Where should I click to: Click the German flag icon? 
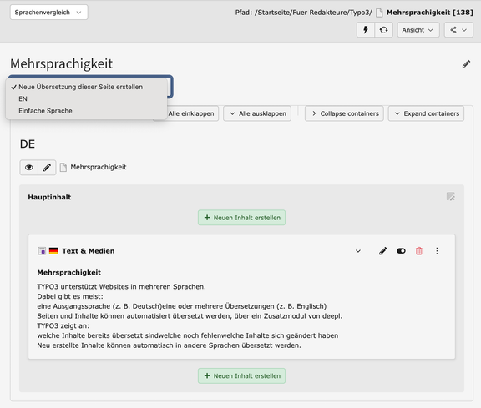tap(53, 251)
